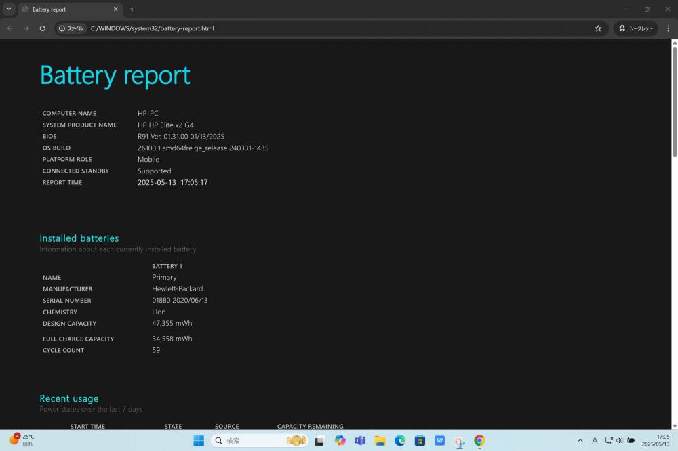Open a new browser tab
This screenshot has height=451, width=678.
[x=132, y=9]
